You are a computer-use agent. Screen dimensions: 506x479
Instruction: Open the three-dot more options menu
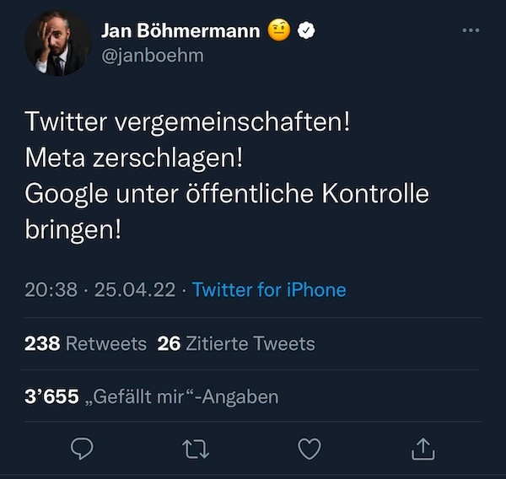click(x=471, y=30)
